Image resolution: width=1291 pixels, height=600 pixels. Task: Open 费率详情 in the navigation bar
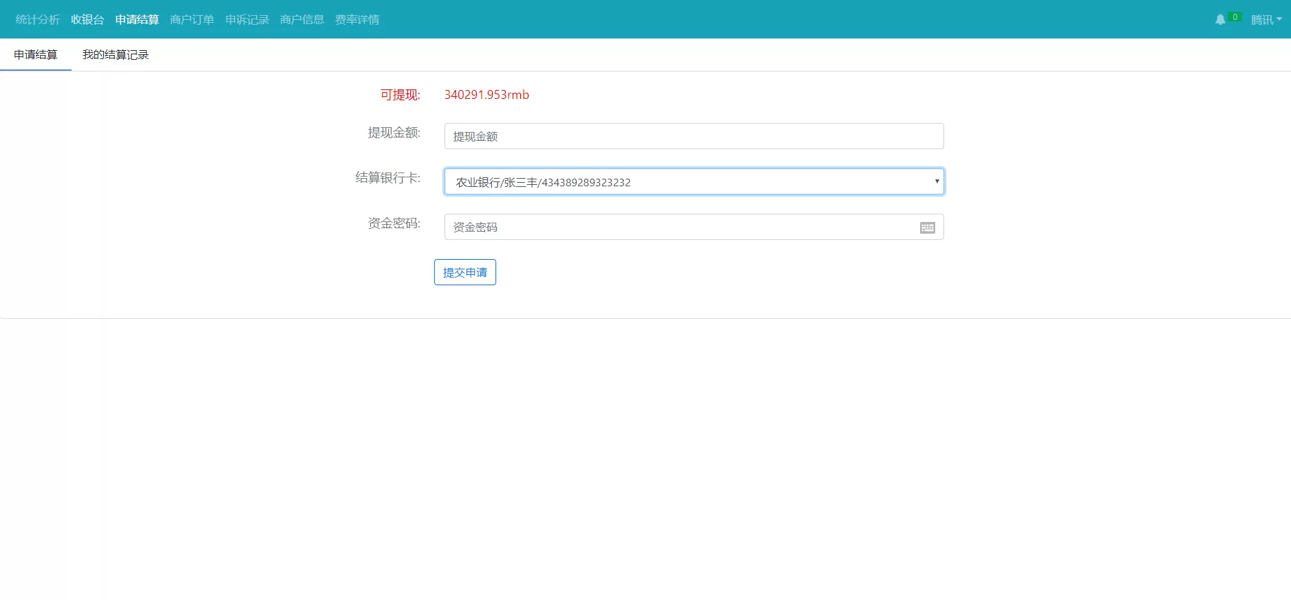[x=357, y=20]
